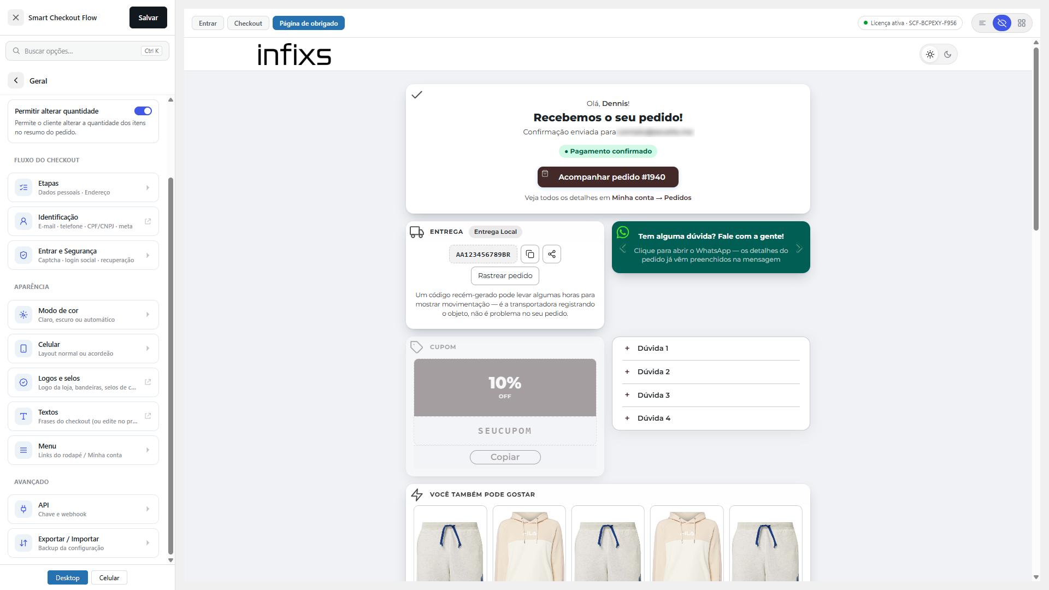Switch preview to Desktop
Viewport: 1049px width, 590px height.
[x=68, y=577]
